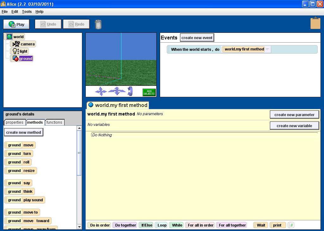Click the Alice application icon in title bar
This screenshot has width=324, height=231.
coord(3,4)
